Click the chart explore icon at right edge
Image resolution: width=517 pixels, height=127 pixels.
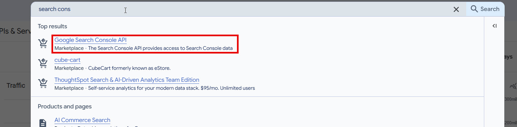[513, 86]
